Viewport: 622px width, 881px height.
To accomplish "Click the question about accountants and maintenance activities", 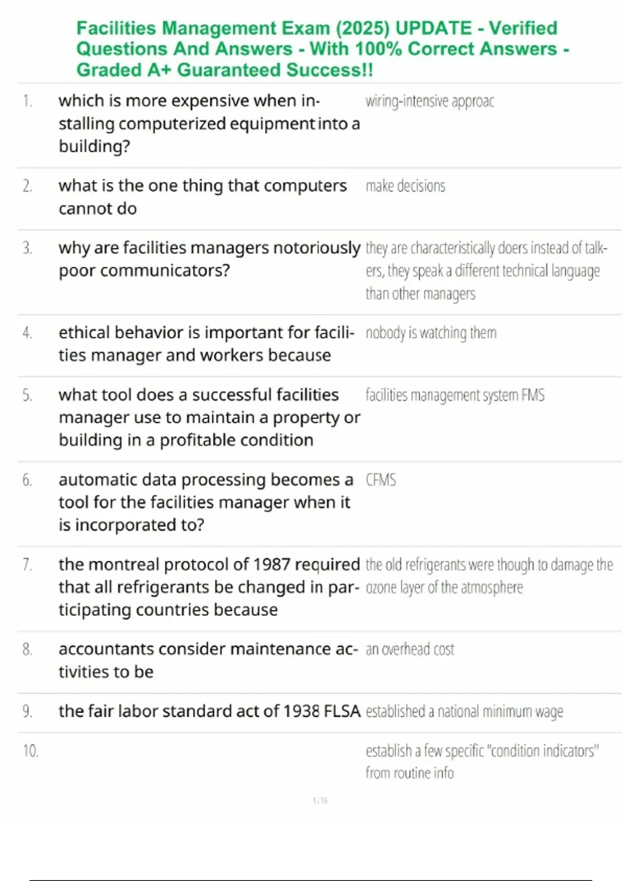I will [208, 660].
